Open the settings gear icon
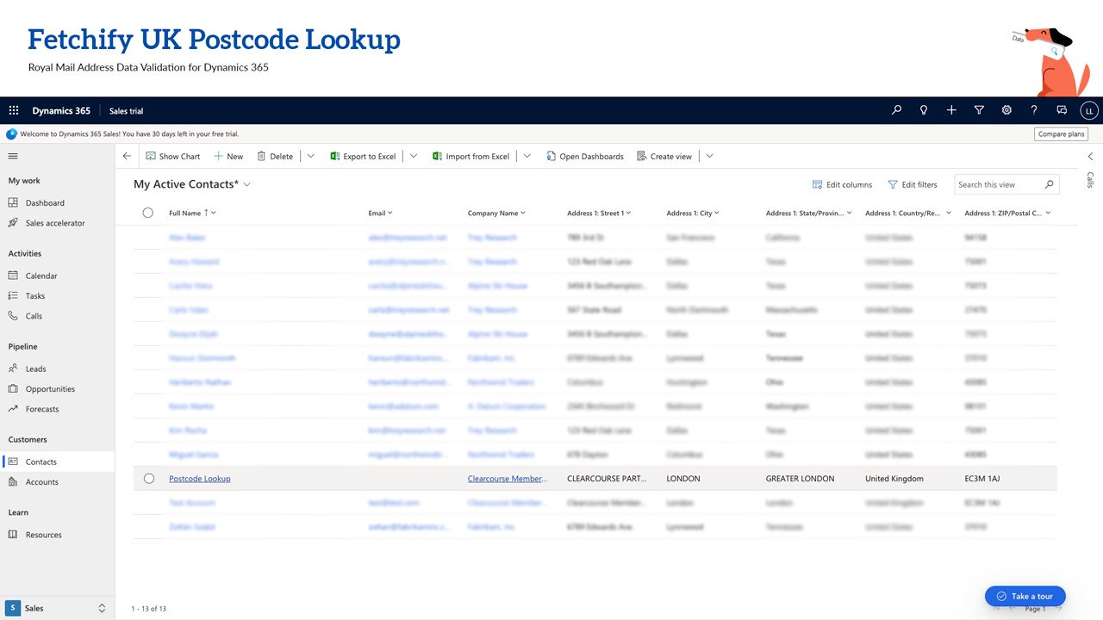 (x=1006, y=110)
